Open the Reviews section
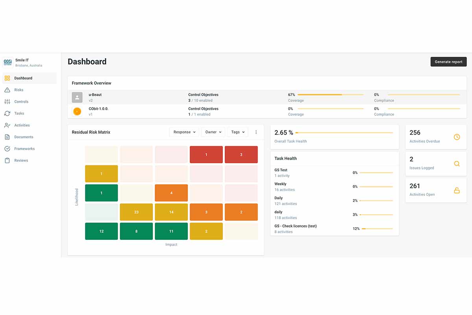This screenshot has width=472, height=315. coord(29,161)
